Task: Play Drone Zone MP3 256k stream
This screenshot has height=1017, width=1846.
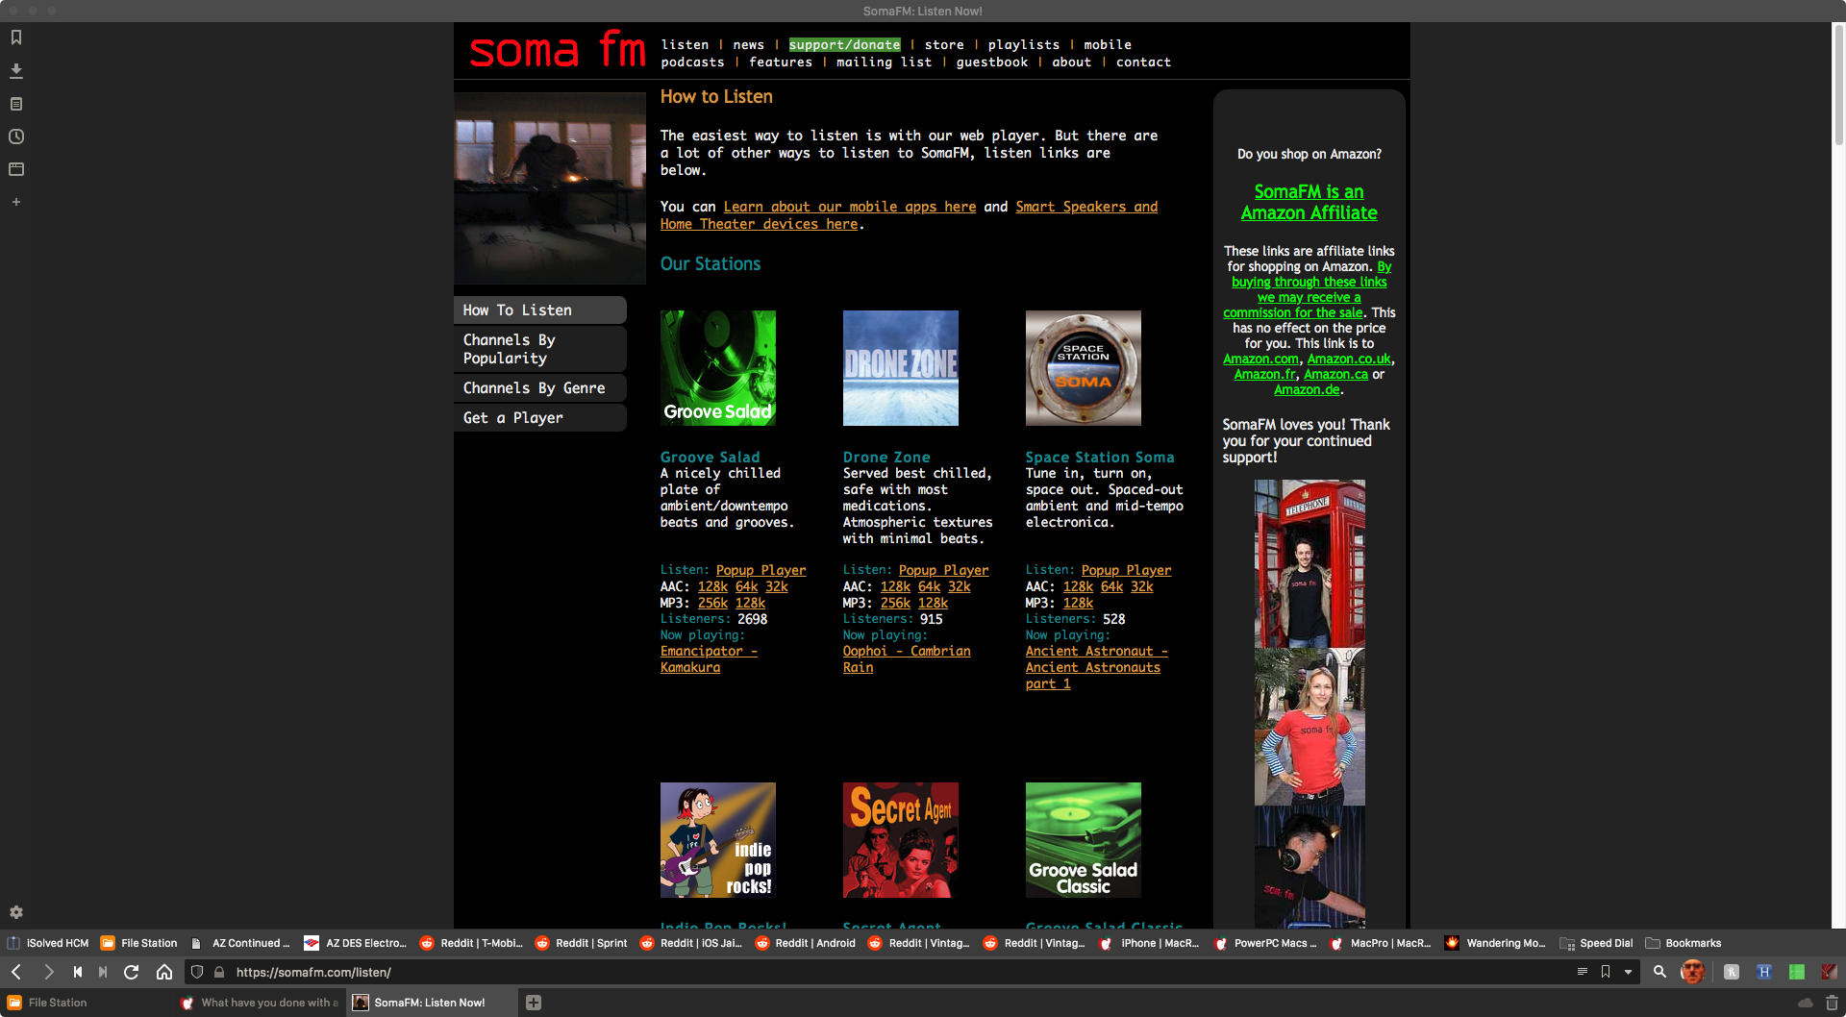Action: click(895, 603)
